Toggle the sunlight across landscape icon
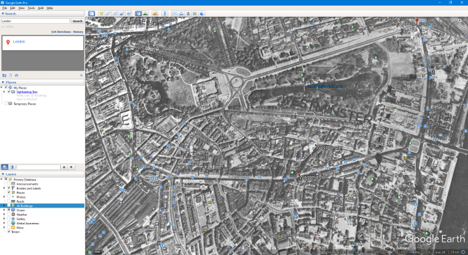Screen dimensions: 468x255 [145, 13]
